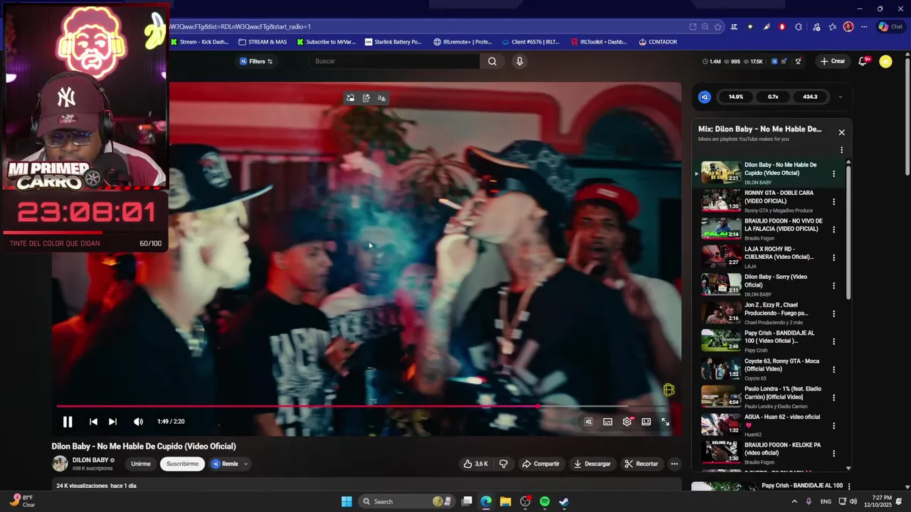The width and height of the screenshot is (911, 512).
Task: Open the Copilot Chat button in Edge
Action: point(890,27)
